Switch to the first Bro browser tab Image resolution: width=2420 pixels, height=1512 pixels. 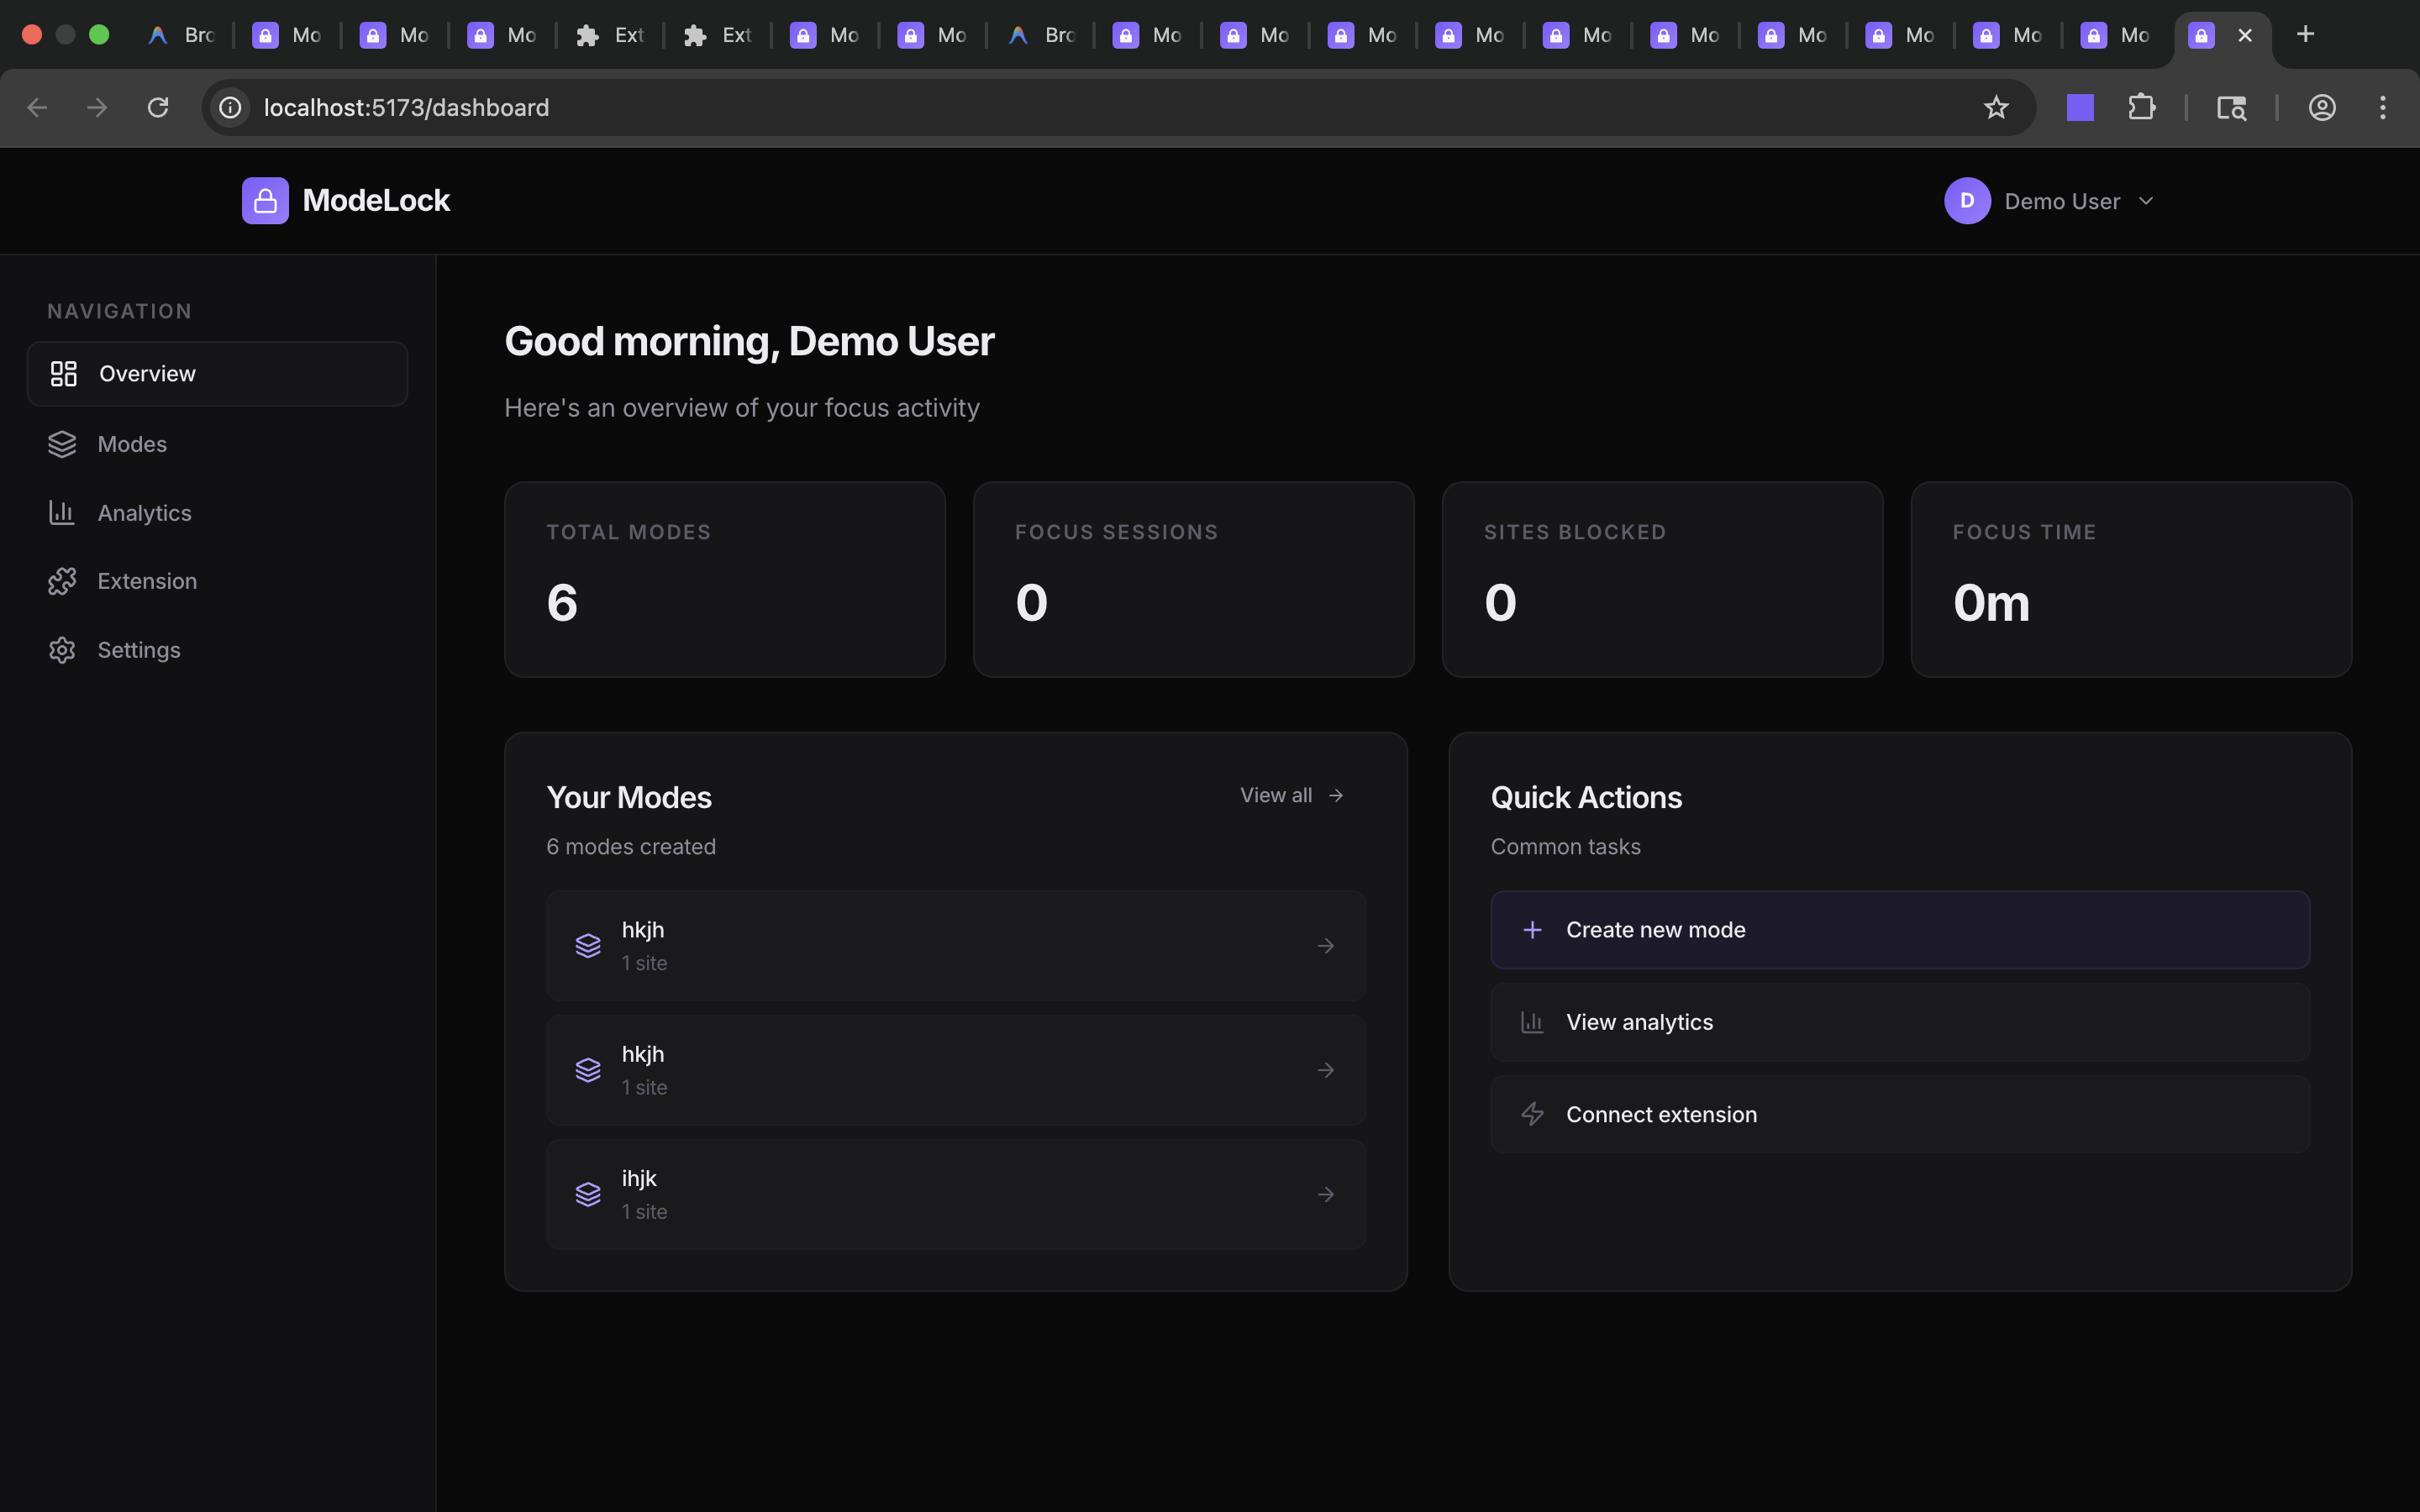pos(183,35)
